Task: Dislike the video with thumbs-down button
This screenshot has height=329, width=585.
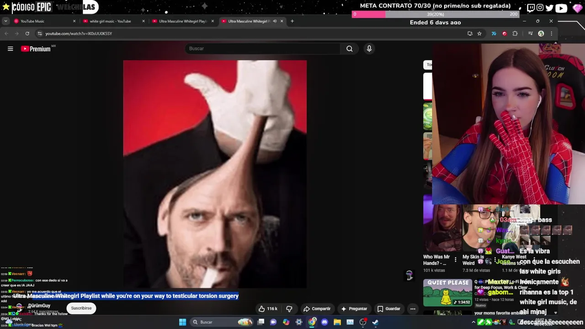Action: [289, 309]
